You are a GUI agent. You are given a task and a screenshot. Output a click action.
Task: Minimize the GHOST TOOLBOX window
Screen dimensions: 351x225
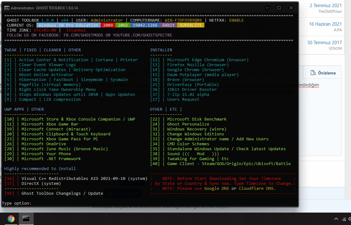pos(267,8)
